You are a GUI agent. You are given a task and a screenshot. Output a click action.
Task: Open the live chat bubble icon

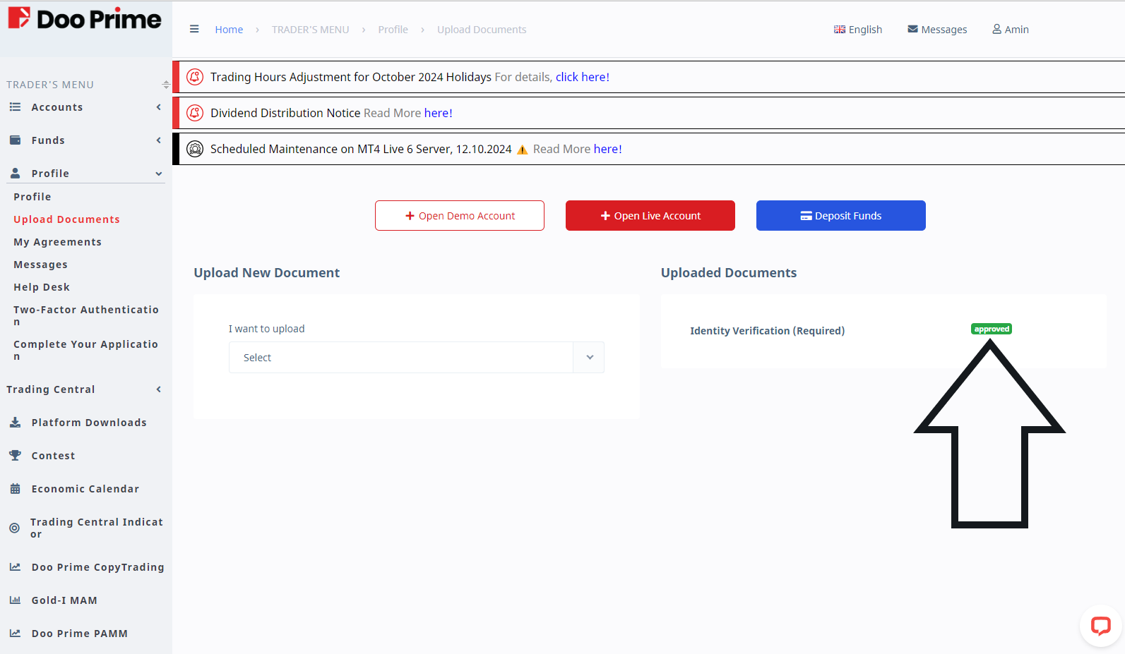[x=1101, y=625]
